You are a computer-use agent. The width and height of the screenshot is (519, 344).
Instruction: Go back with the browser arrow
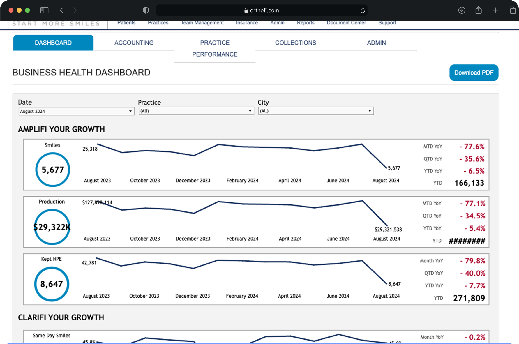(62, 10)
